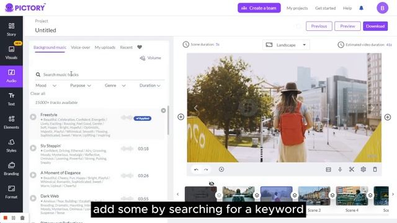The image size is (397, 223).
Task: Open Help in top menu
Action: click(x=347, y=8)
